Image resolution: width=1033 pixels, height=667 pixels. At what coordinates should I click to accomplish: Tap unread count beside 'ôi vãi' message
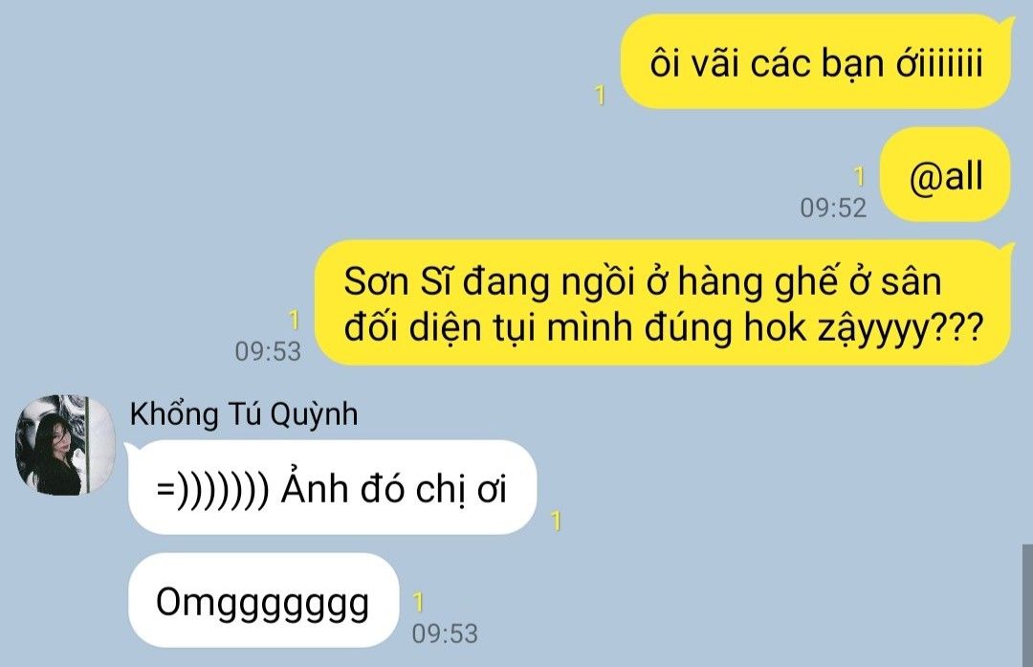click(x=600, y=96)
